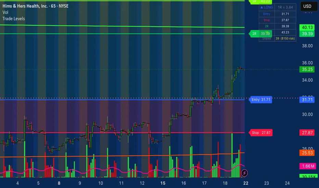
Task: Click date 18 on the time axis
Action: click(225, 183)
